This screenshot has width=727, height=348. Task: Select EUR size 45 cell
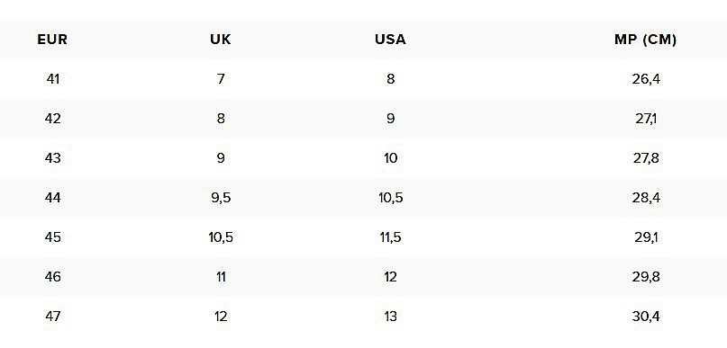click(53, 237)
